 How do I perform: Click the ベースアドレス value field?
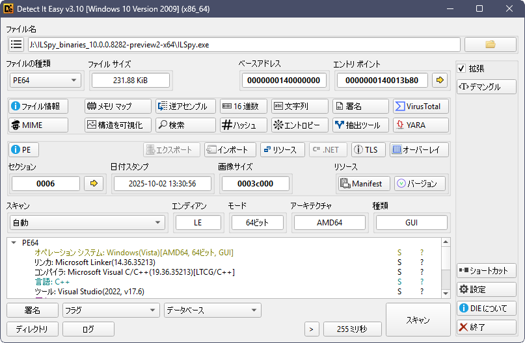[284, 81]
